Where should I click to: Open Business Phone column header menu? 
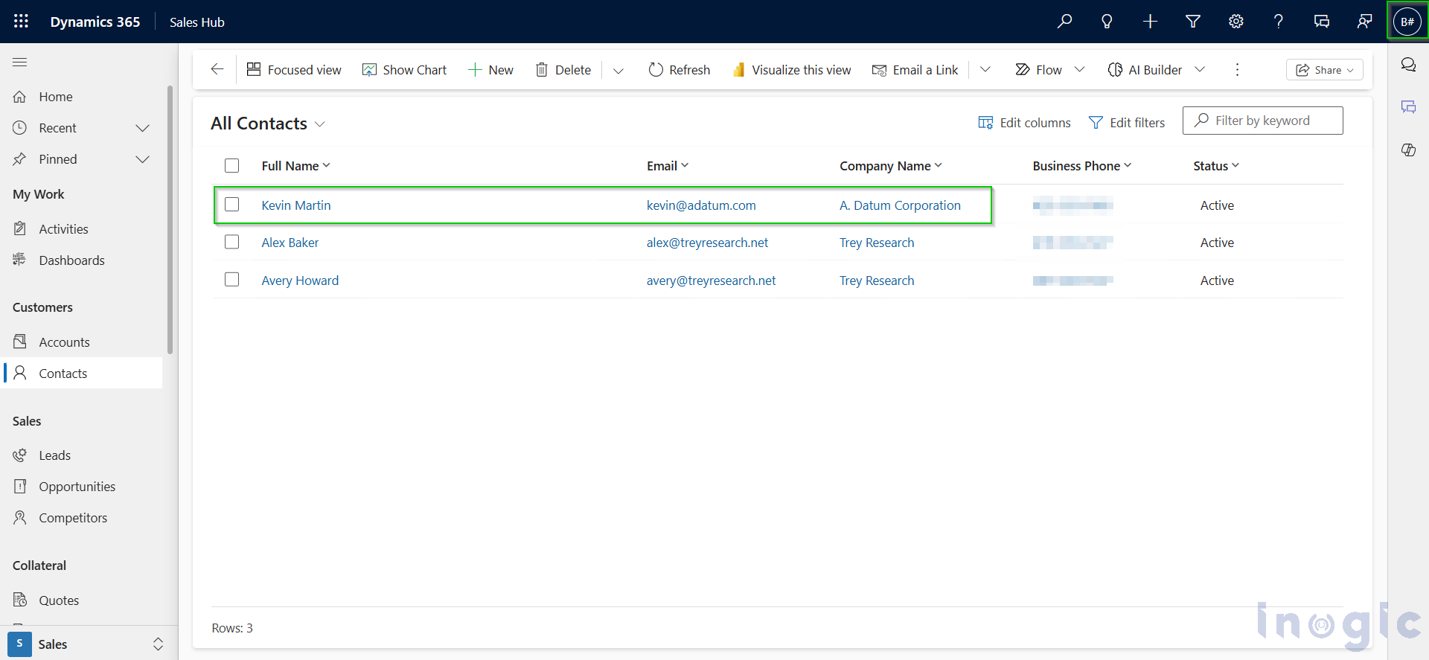pyautogui.click(x=1082, y=166)
